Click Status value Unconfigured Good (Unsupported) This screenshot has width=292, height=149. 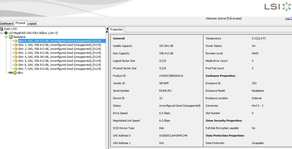click(180, 106)
